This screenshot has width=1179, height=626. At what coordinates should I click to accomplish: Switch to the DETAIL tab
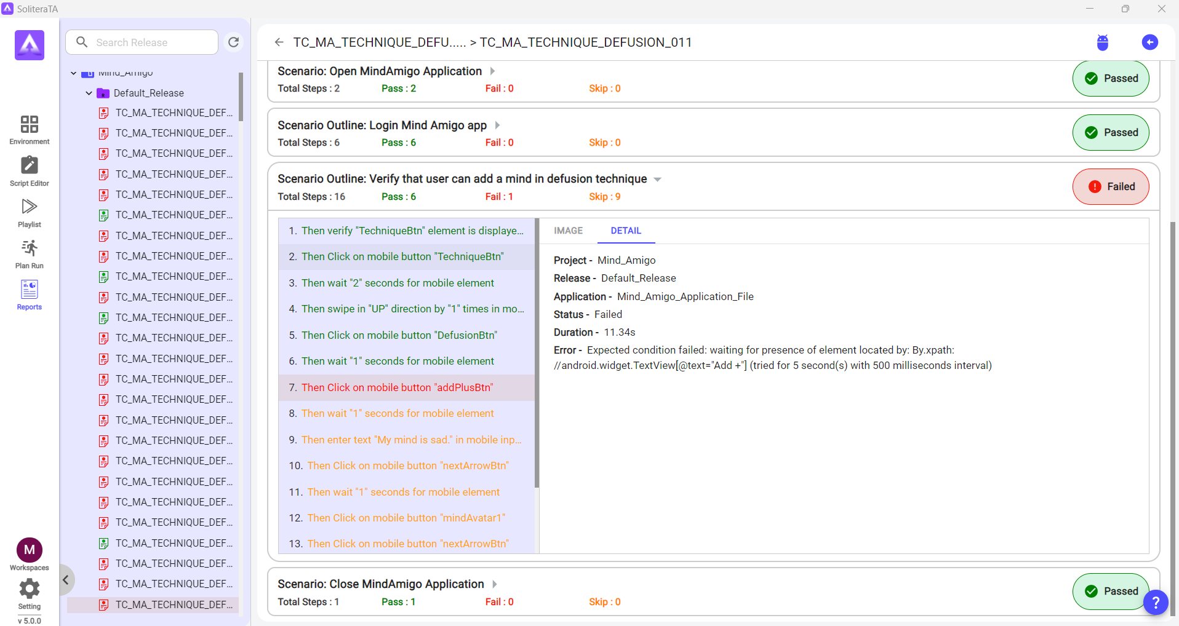(626, 231)
